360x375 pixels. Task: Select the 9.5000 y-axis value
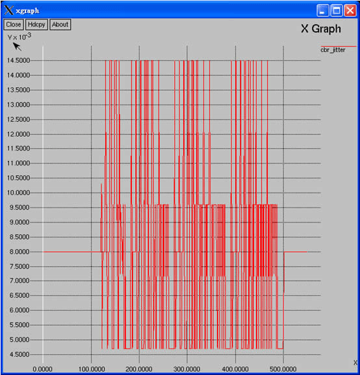19,208
